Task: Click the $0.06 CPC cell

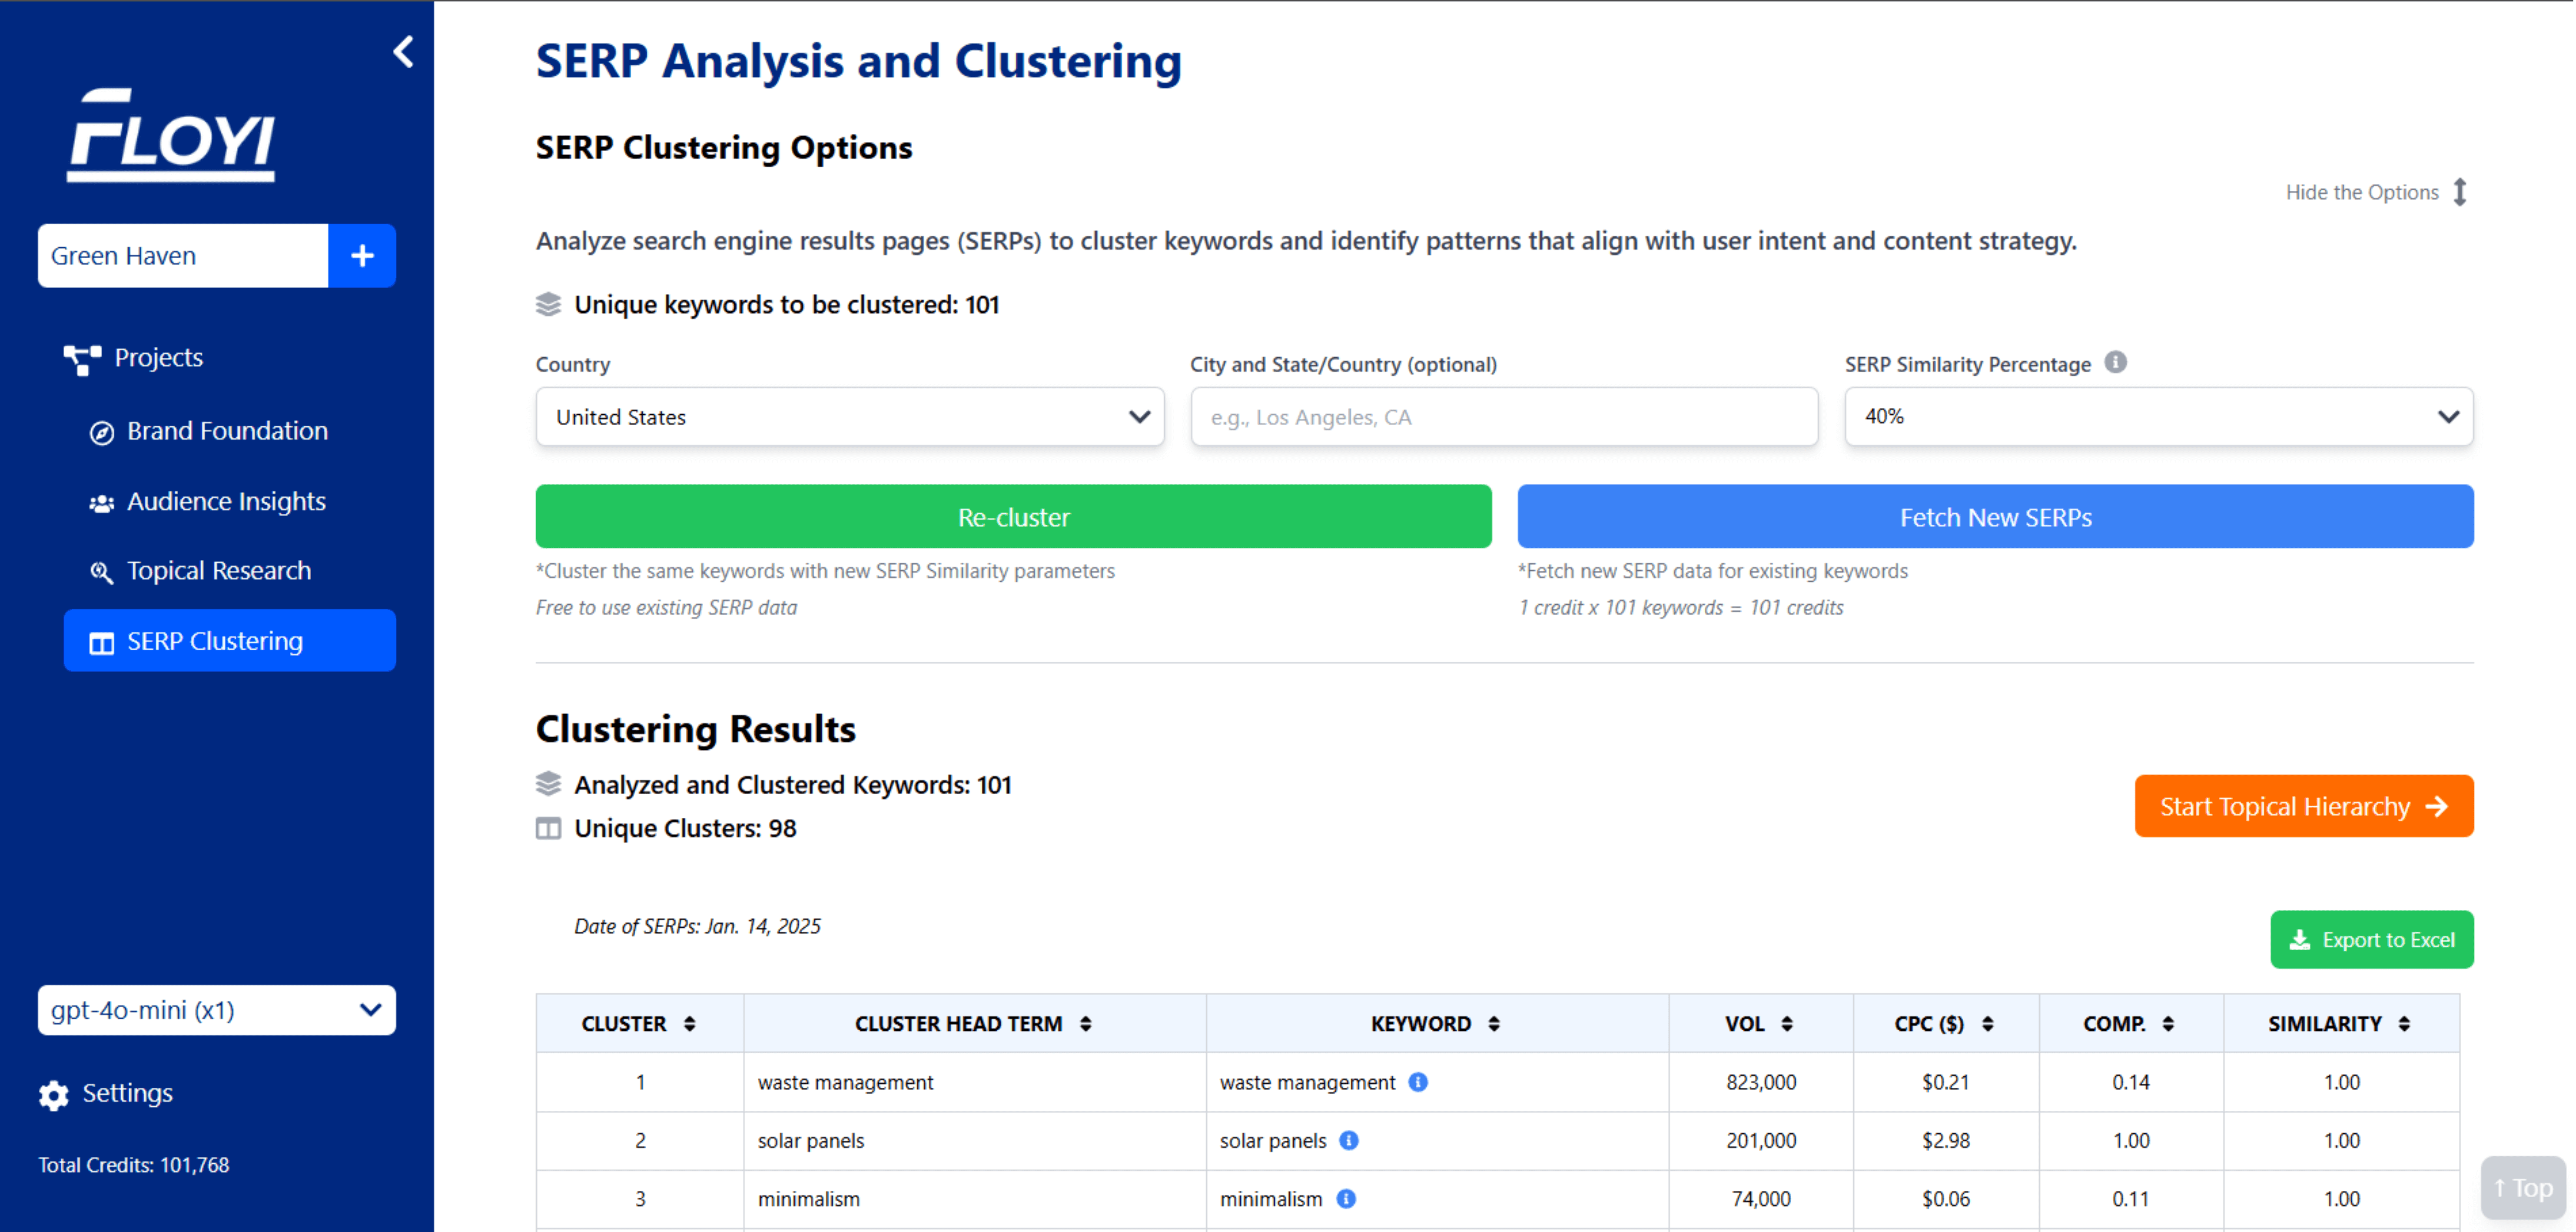Action: 1945,1198
